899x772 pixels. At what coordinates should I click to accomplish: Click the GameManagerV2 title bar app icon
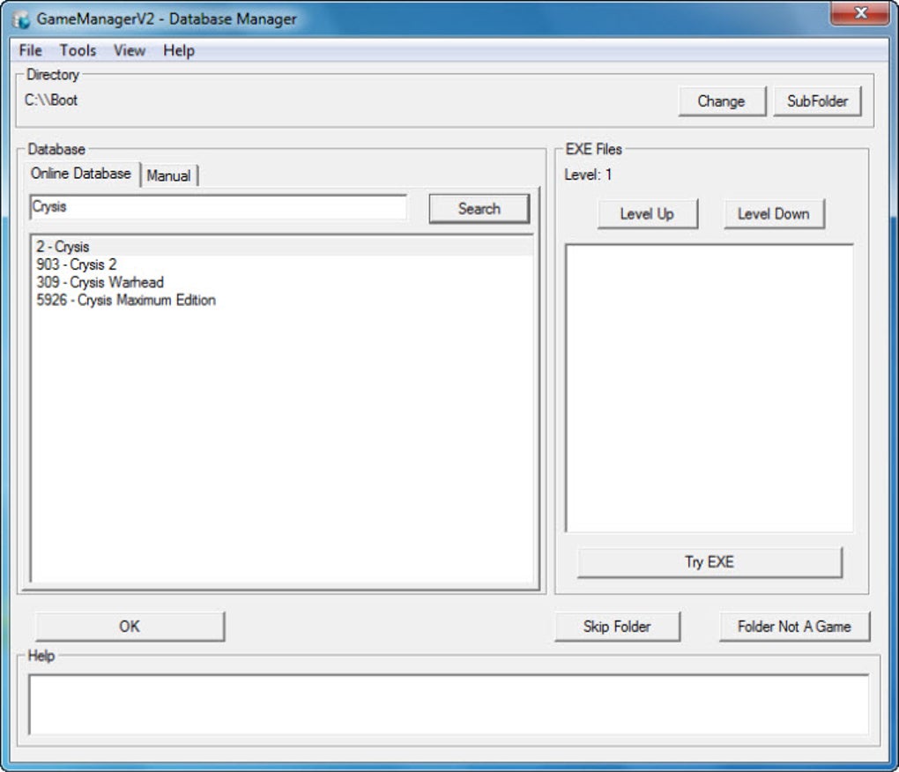[x=22, y=19]
